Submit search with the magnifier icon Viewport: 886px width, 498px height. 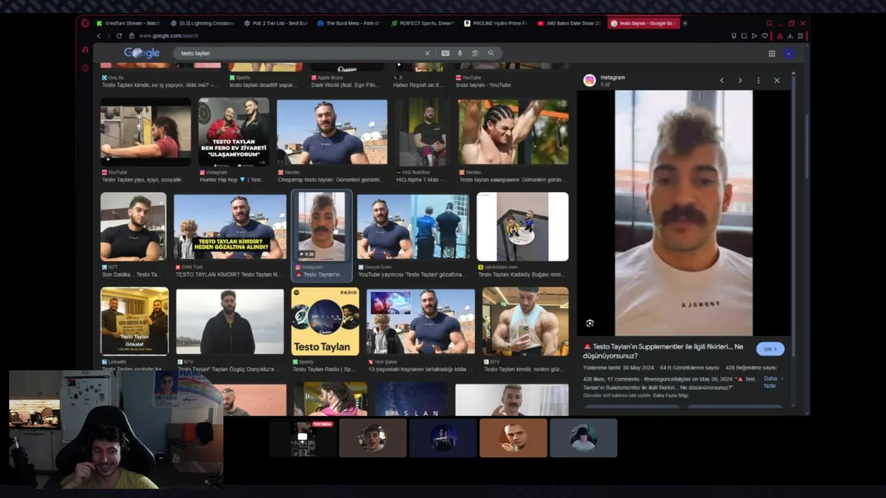491,53
